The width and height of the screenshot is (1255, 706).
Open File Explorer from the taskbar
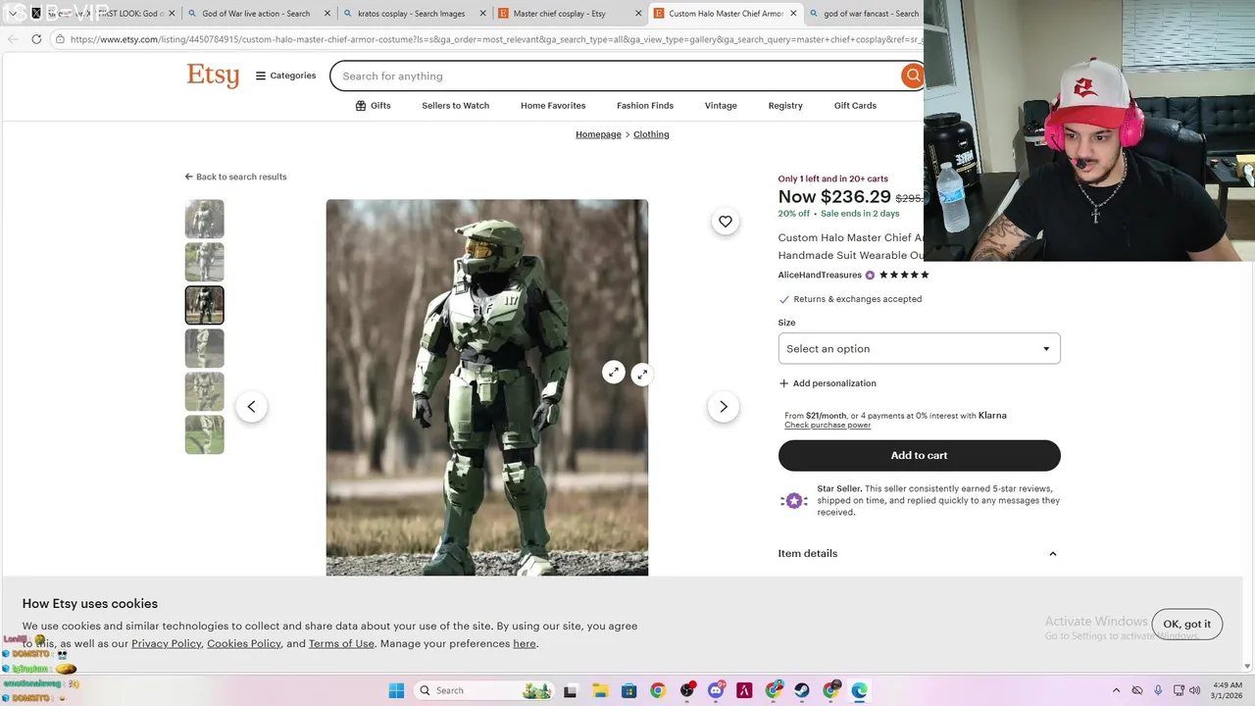tap(600, 690)
